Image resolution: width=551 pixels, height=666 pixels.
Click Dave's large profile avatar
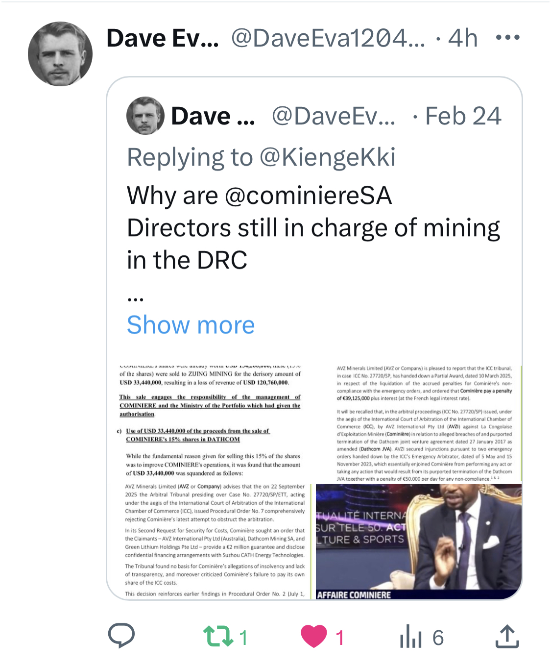[x=60, y=54]
